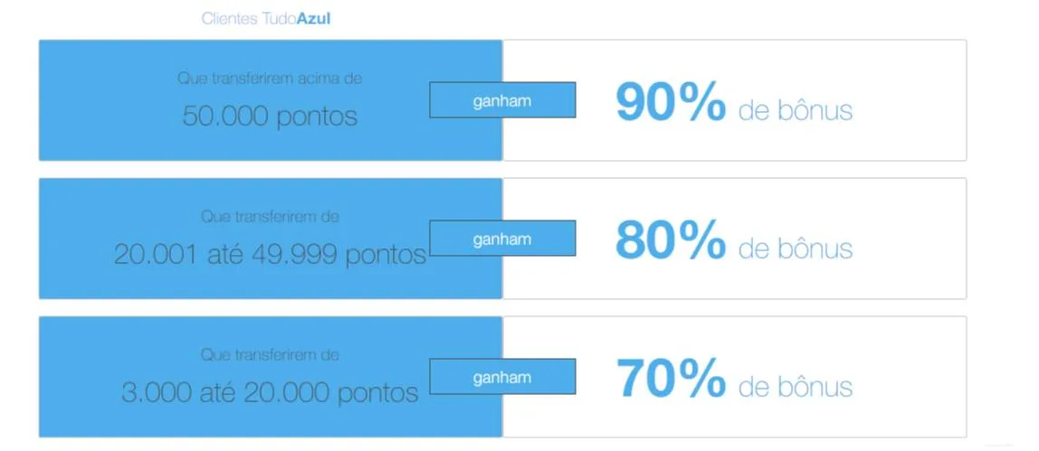Click the '%' sign of the 90% figure

pyautogui.click(x=701, y=103)
